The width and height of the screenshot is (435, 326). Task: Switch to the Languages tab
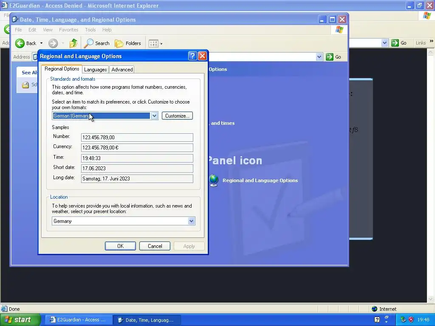coord(96,69)
